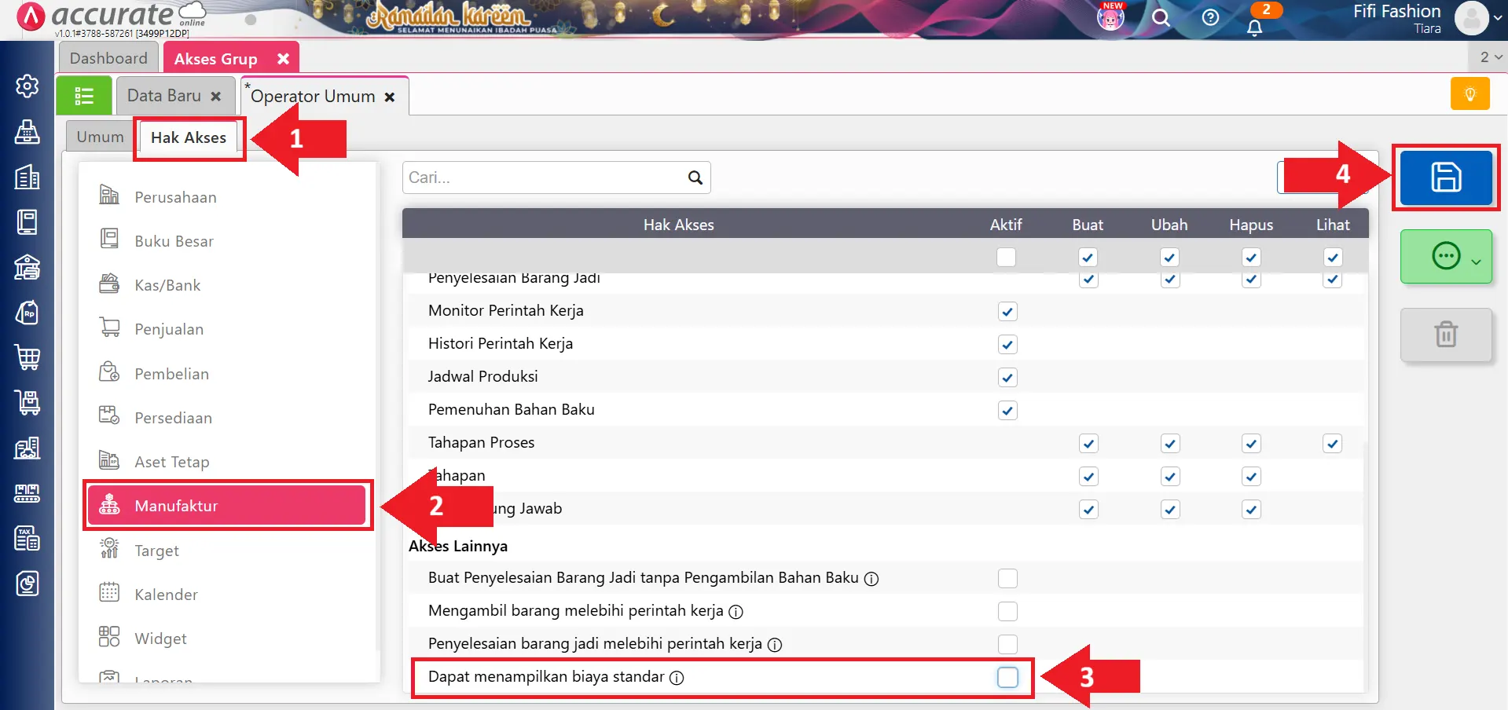Open the notification bell icon
Viewport: 1508px width, 710px height.
[1255, 27]
